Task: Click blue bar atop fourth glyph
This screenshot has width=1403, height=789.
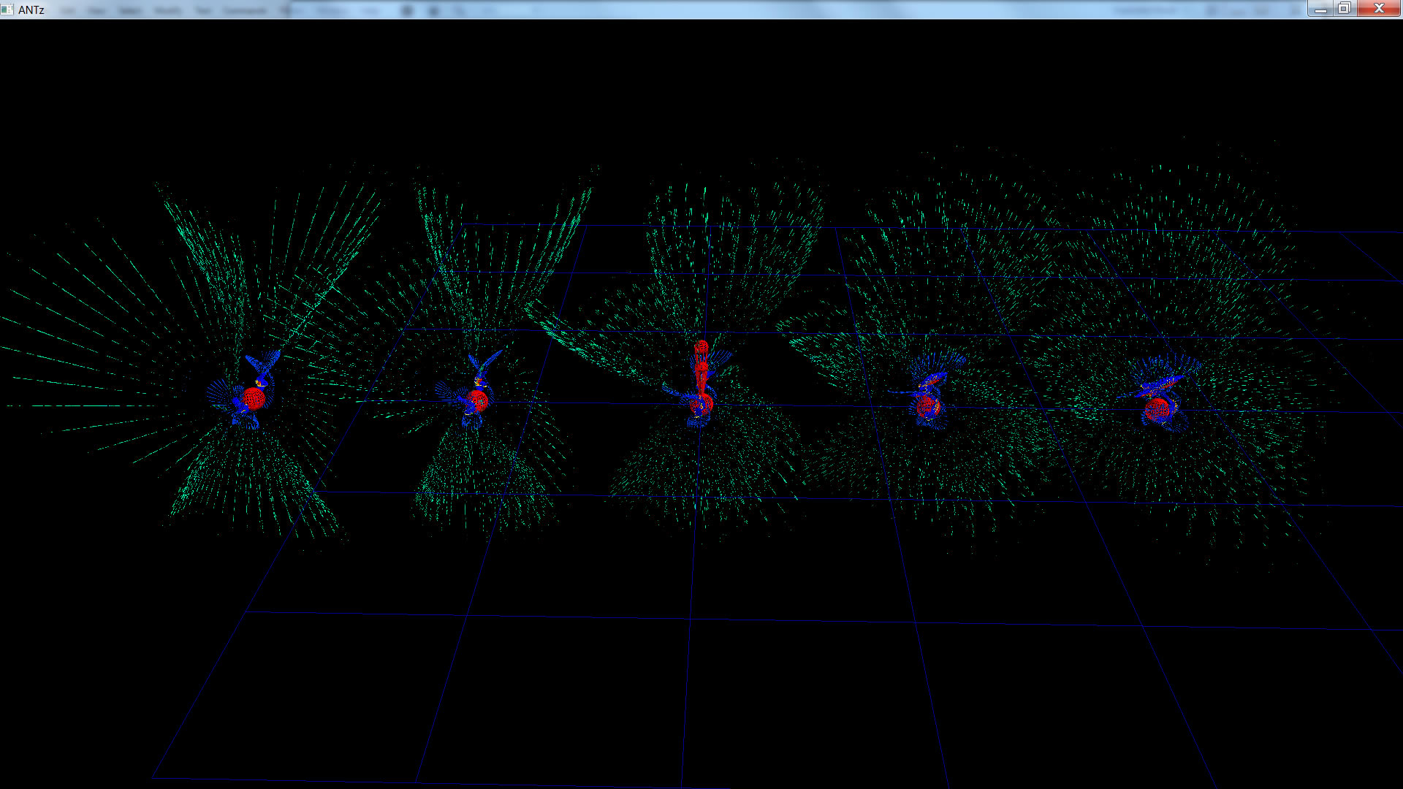Action: coord(933,378)
